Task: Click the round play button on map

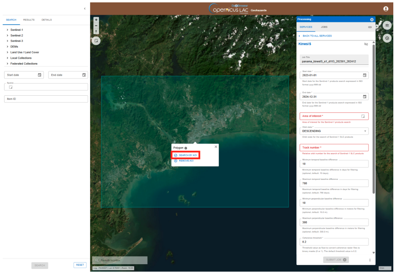Action: [387, 38]
